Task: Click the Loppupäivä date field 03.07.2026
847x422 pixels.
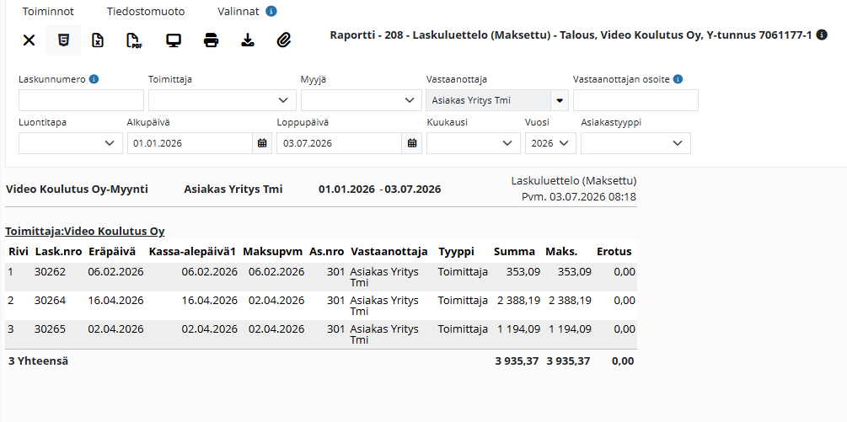Action: (x=340, y=143)
